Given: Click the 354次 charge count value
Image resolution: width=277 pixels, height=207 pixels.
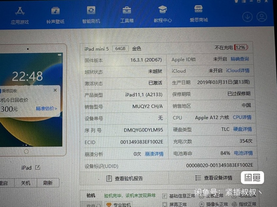Looking at the screenshot, I should (x=246, y=141).
